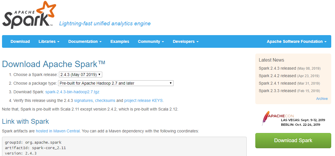335x156 pixels.
Task: Follow the project release KEYS link
Action: [x=144, y=100]
